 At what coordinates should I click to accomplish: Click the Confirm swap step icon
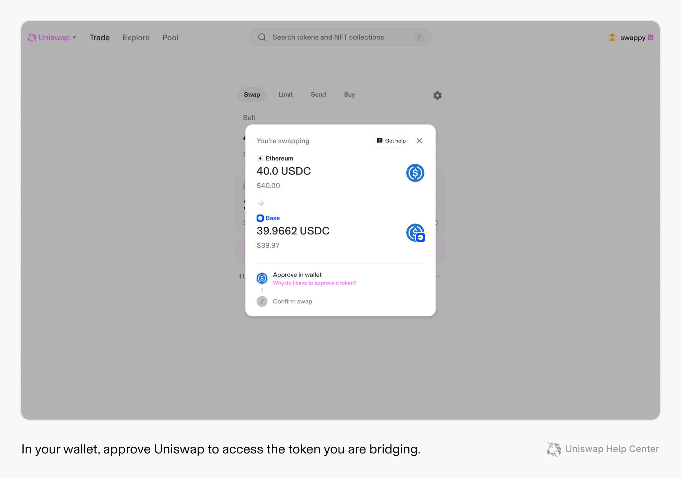click(262, 301)
